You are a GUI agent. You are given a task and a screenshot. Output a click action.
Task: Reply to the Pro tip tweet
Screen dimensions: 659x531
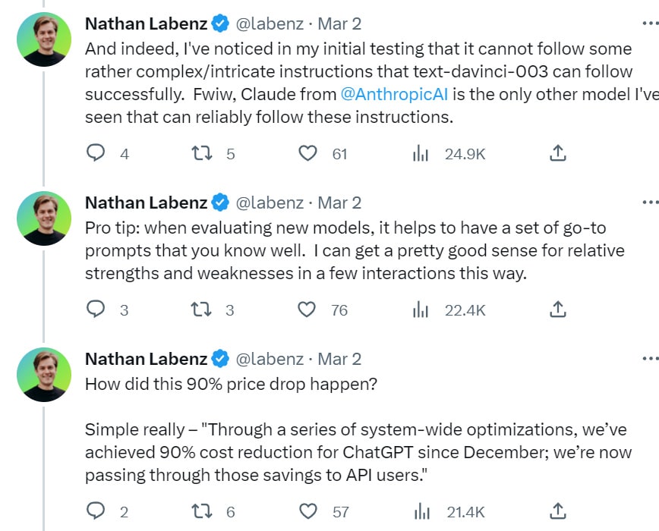96,309
